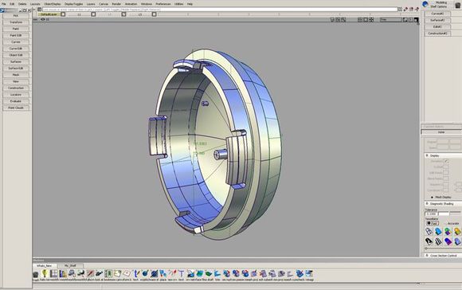
Task: Open the Layouts menu
Action: [x=35, y=4]
